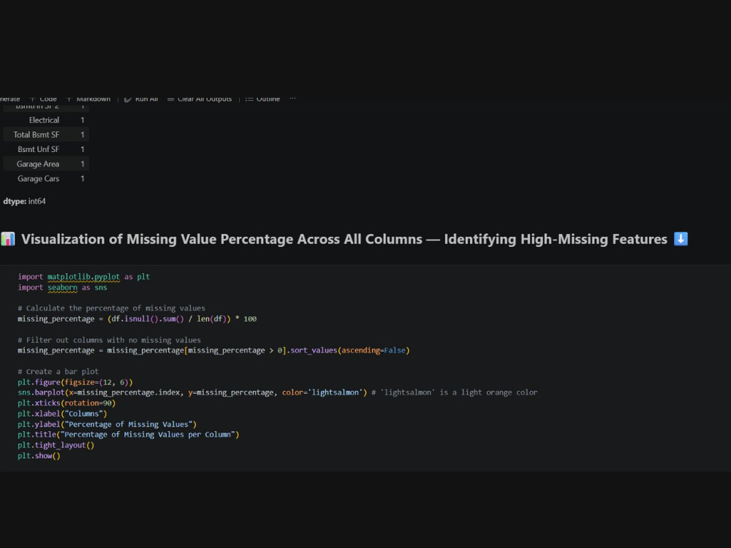The height and width of the screenshot is (548, 731).
Task: Select the Electrical row label
Action: click(44, 121)
